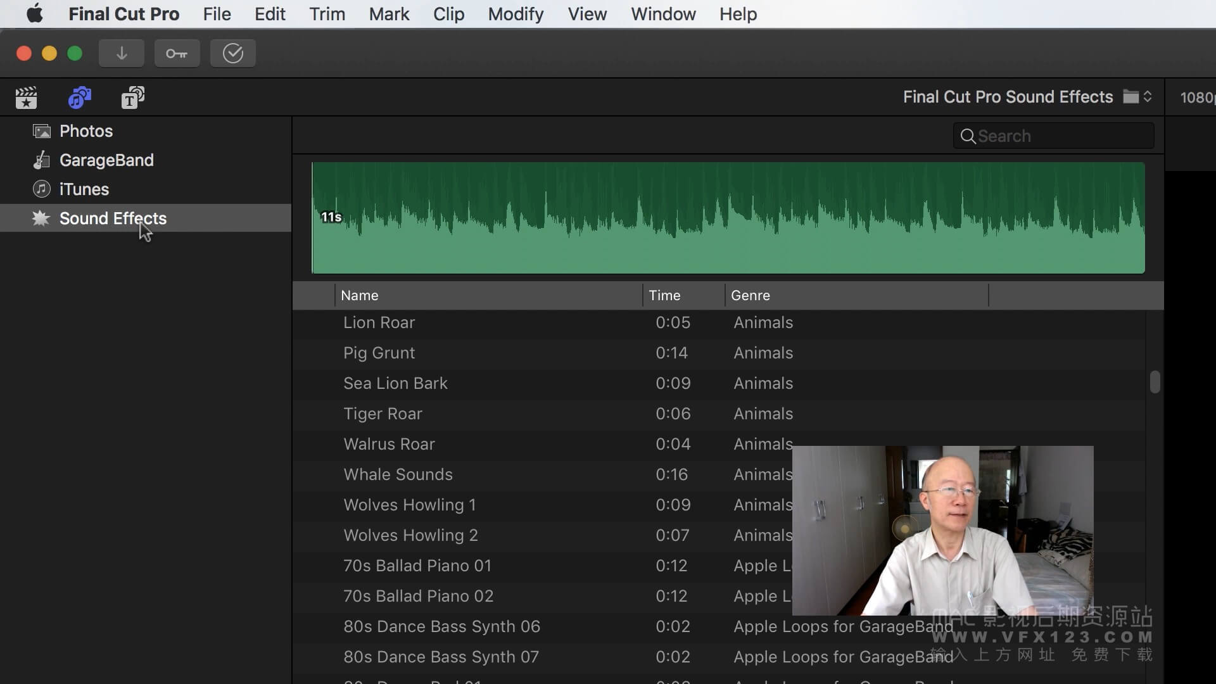Select Sound Effects in the sidebar
1216x684 pixels.
tap(146, 218)
